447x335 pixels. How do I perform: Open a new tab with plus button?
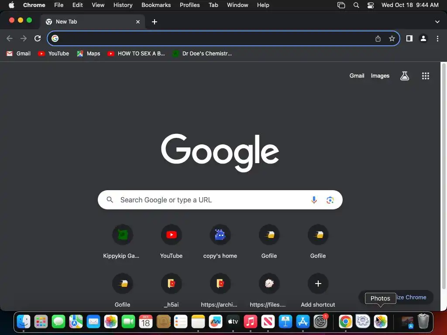tap(155, 22)
